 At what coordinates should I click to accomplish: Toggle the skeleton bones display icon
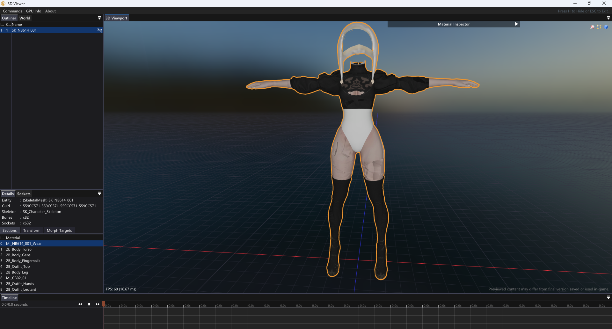coord(599,27)
